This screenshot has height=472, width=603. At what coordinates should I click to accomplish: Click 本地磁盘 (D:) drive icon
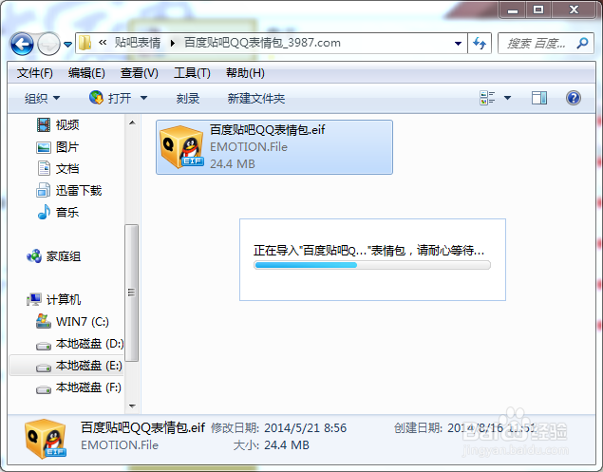[44, 347]
